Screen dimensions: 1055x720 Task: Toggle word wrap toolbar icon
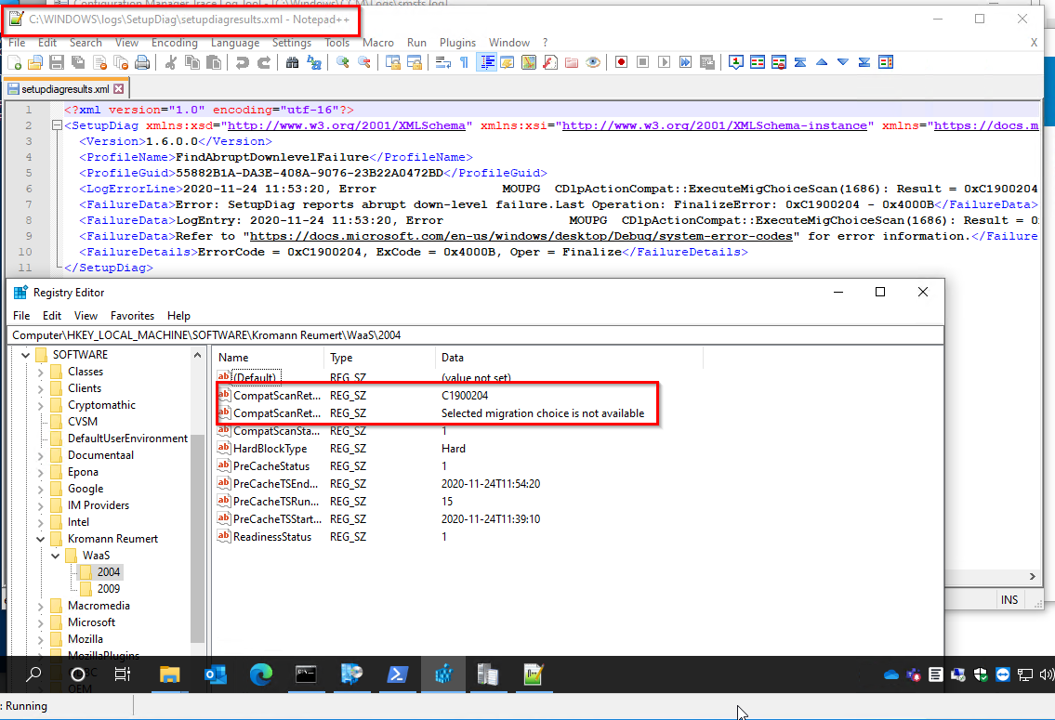point(442,62)
